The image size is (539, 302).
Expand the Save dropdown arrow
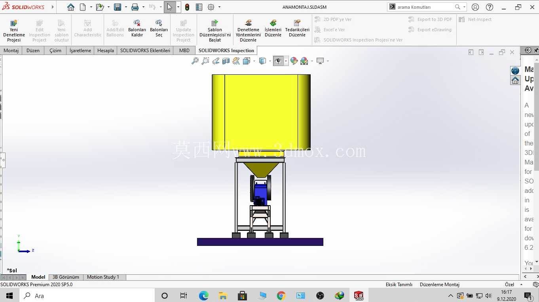pyautogui.click(x=126, y=7)
